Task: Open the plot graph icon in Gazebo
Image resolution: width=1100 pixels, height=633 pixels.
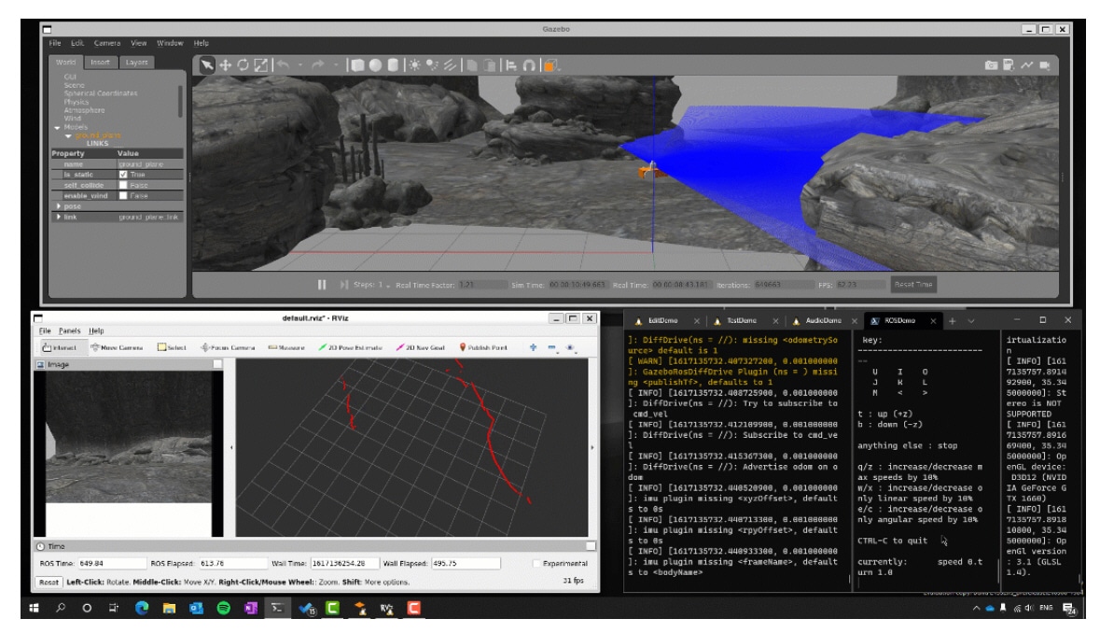Action: point(1027,64)
